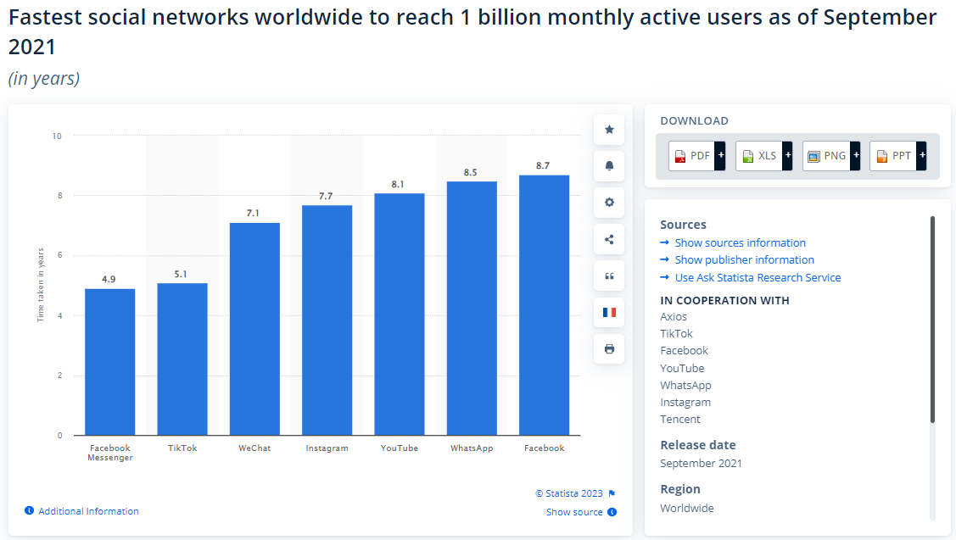Open chart settings gear icon
Viewport: 956px width, 540px height.
point(608,203)
